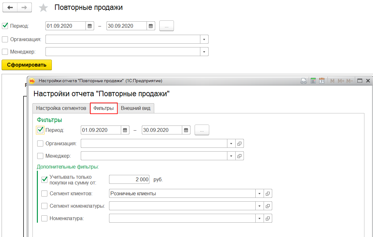This screenshot has height=237, width=373.
Task: Click the M− memory button
Action: [x=349, y=81]
